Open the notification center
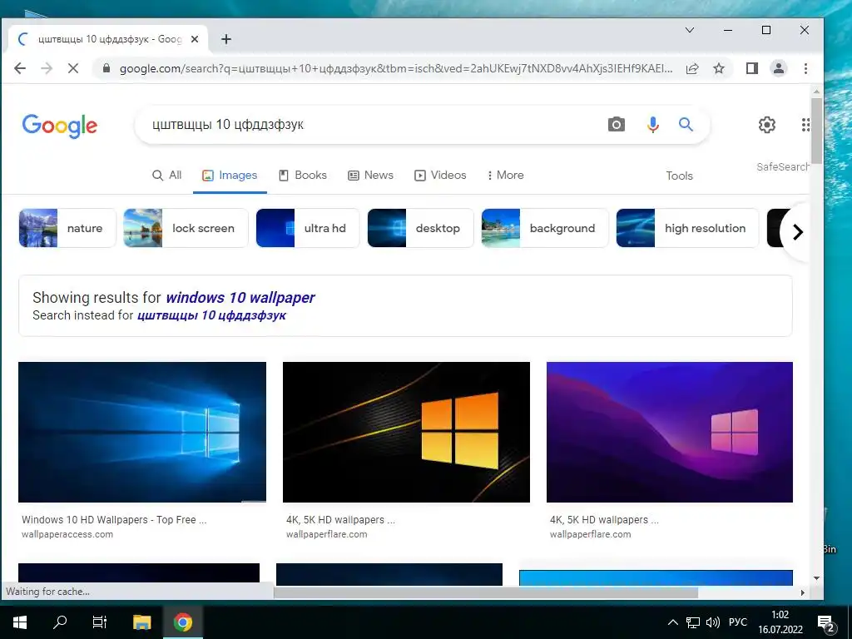 coord(826,623)
